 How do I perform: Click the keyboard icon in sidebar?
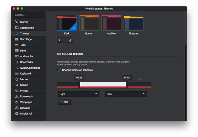17,74
